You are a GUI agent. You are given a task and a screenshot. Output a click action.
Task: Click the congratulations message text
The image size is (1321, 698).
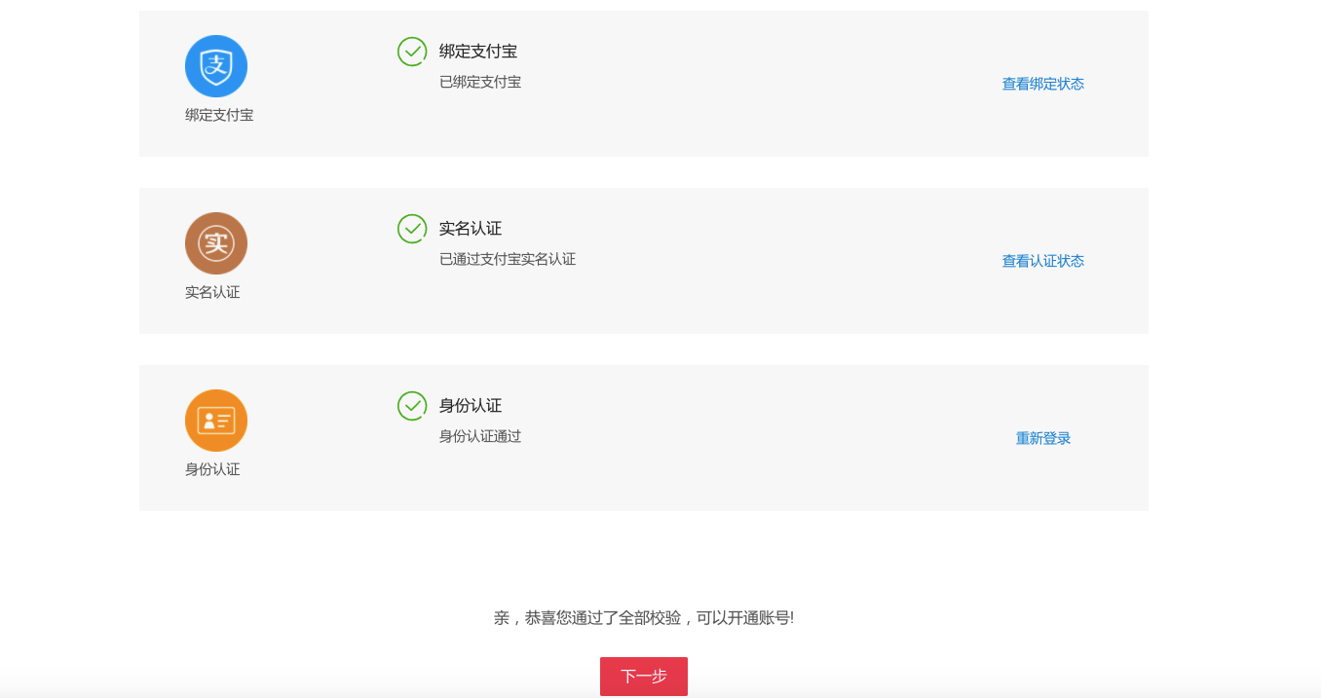point(644,615)
